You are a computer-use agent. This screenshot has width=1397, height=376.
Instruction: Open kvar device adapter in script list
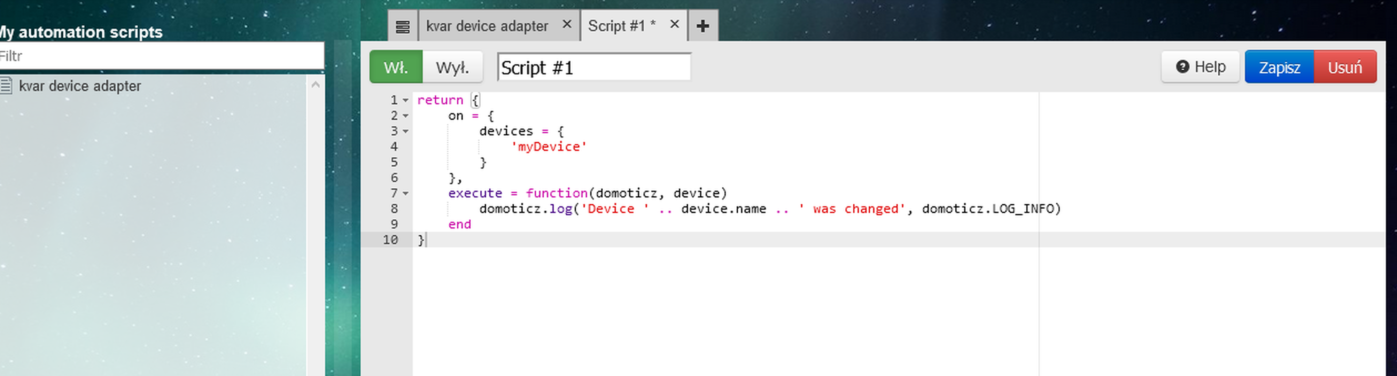click(80, 86)
